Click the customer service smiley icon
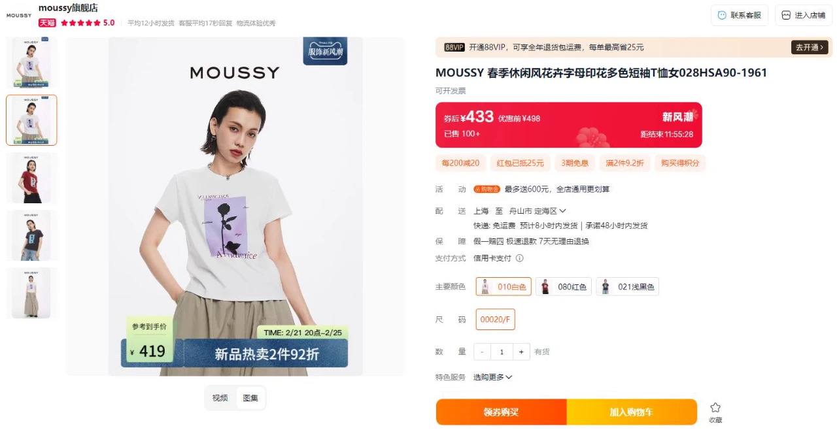This screenshot has width=837, height=432. pos(722,15)
